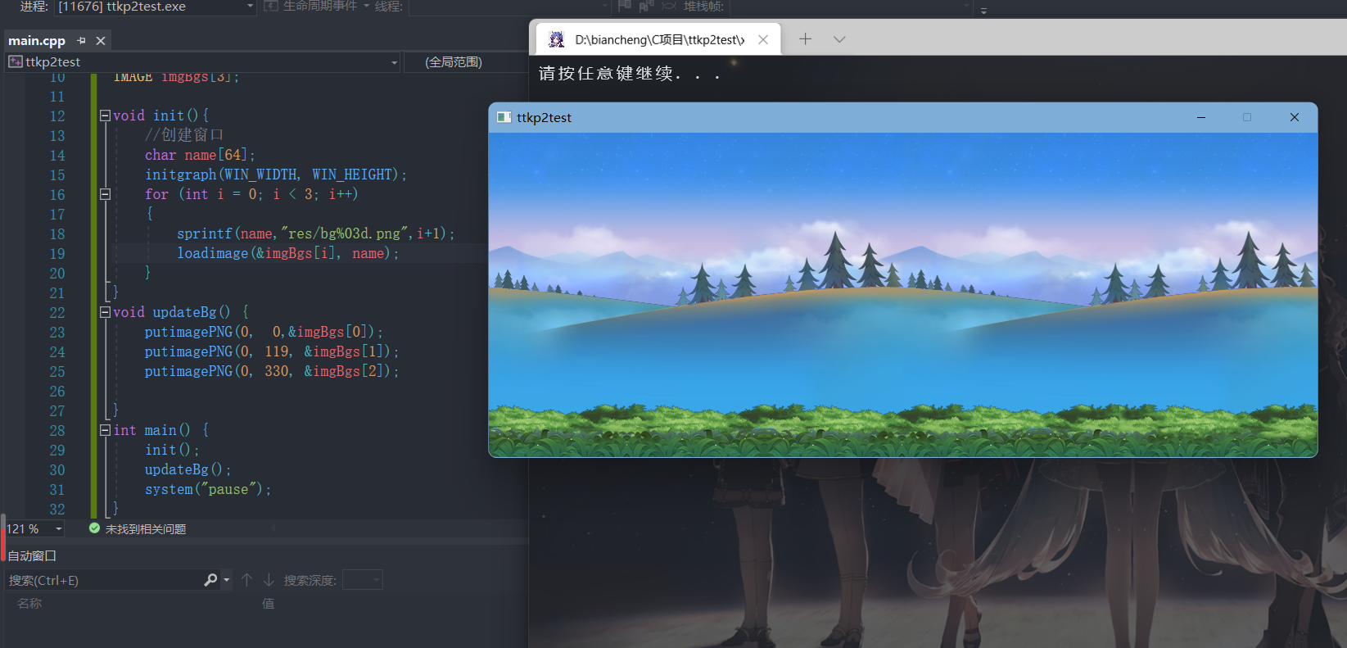Viewport: 1347px width, 648px height.
Task: Collapse the for loop block on line 16
Action: point(105,194)
